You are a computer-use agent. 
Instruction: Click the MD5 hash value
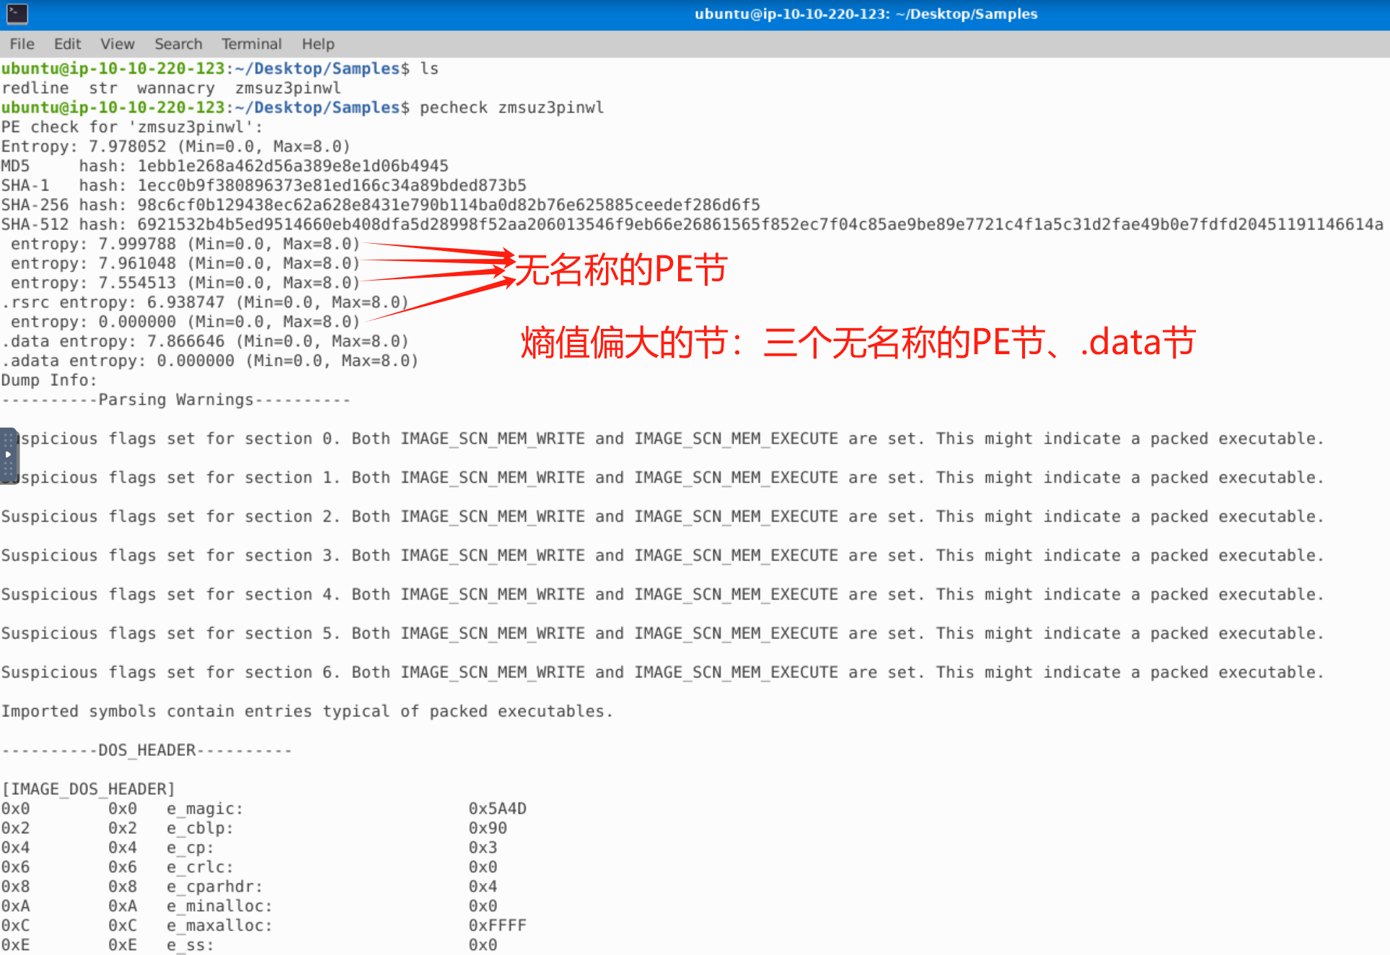point(293,166)
